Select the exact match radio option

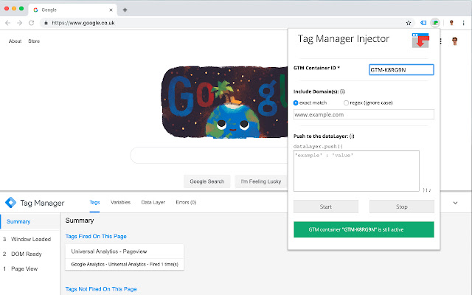296,103
